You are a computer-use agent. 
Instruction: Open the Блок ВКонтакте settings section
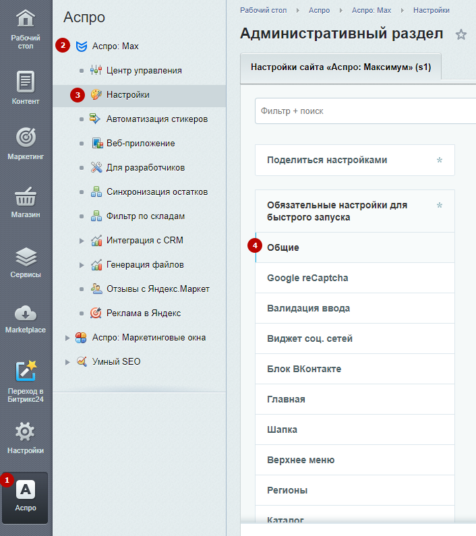(x=355, y=369)
